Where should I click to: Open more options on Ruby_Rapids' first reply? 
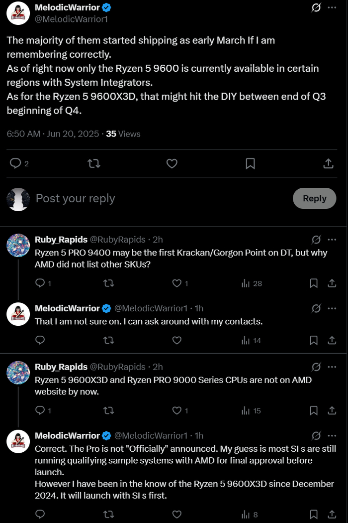pyautogui.click(x=332, y=240)
